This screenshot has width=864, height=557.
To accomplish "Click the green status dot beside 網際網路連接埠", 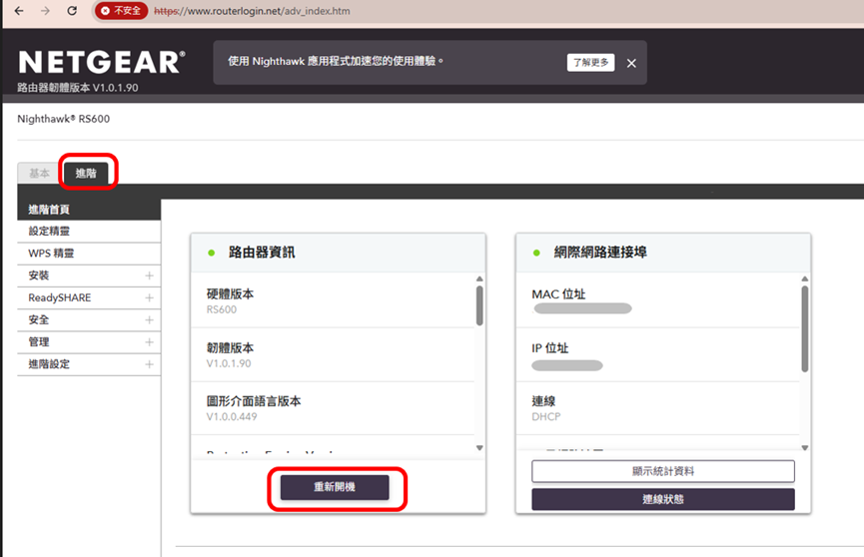I will tap(536, 253).
